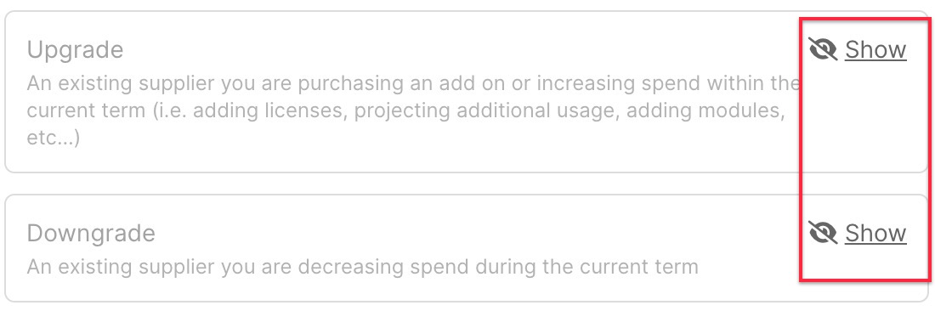Click the Show link in Downgrade card
Screen dimensions: 935x311
pos(875,233)
